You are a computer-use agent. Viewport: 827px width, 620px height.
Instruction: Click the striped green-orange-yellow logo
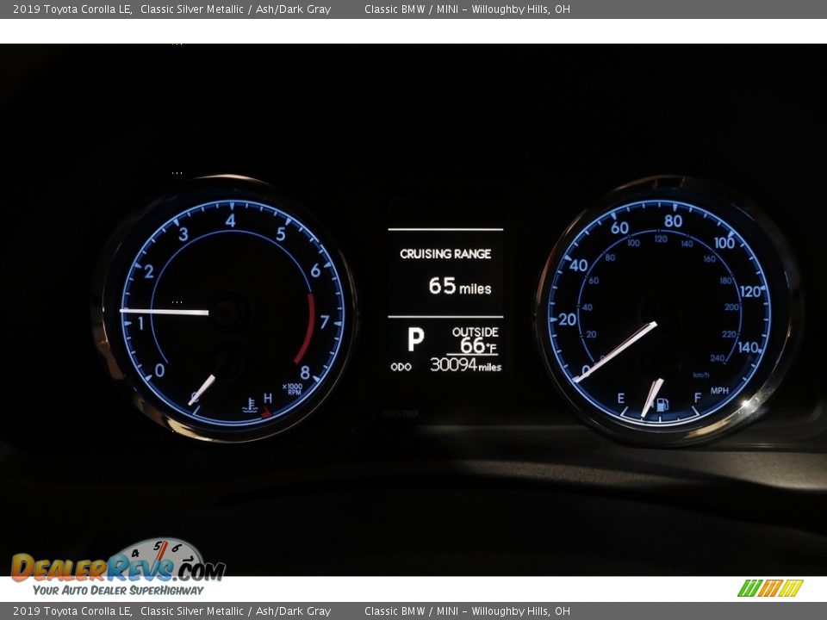click(770, 588)
